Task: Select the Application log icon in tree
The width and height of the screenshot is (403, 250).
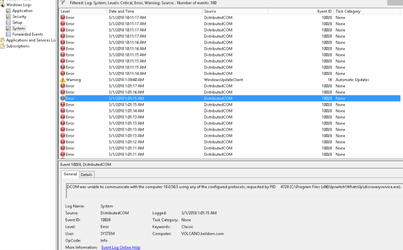Action: (8, 11)
